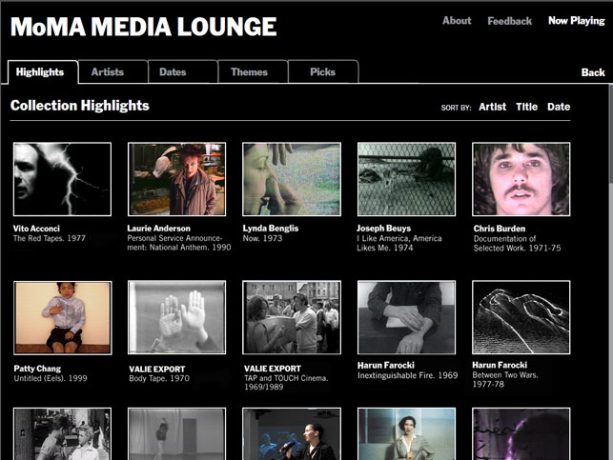This screenshot has height=460, width=613.
Task: Click 'Inextinguishable Fire. 1969' title
Action: tap(407, 375)
